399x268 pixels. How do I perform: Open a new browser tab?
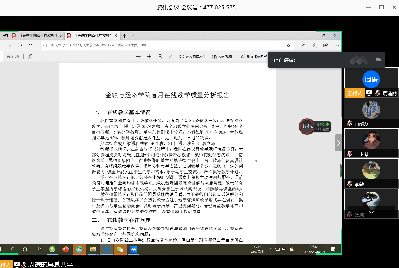click(x=124, y=35)
